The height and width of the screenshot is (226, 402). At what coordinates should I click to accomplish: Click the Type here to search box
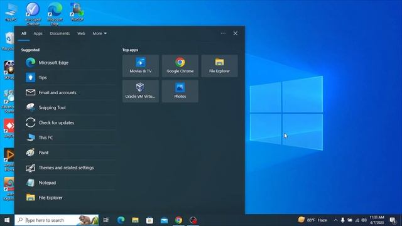57,220
